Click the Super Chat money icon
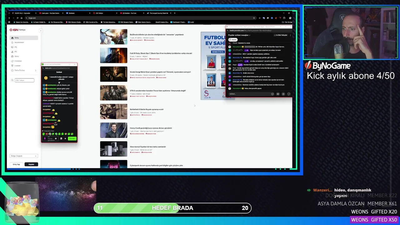 pyautogui.click(x=278, y=94)
